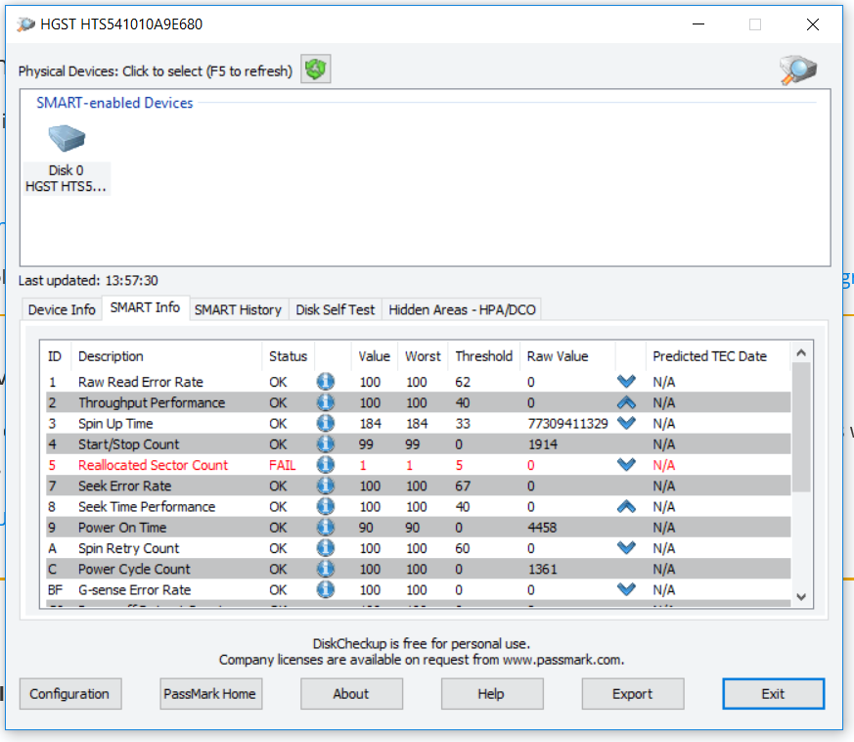Click raw value 1914 in Start/Stop Count
The height and width of the screenshot is (742, 854).
click(x=543, y=444)
